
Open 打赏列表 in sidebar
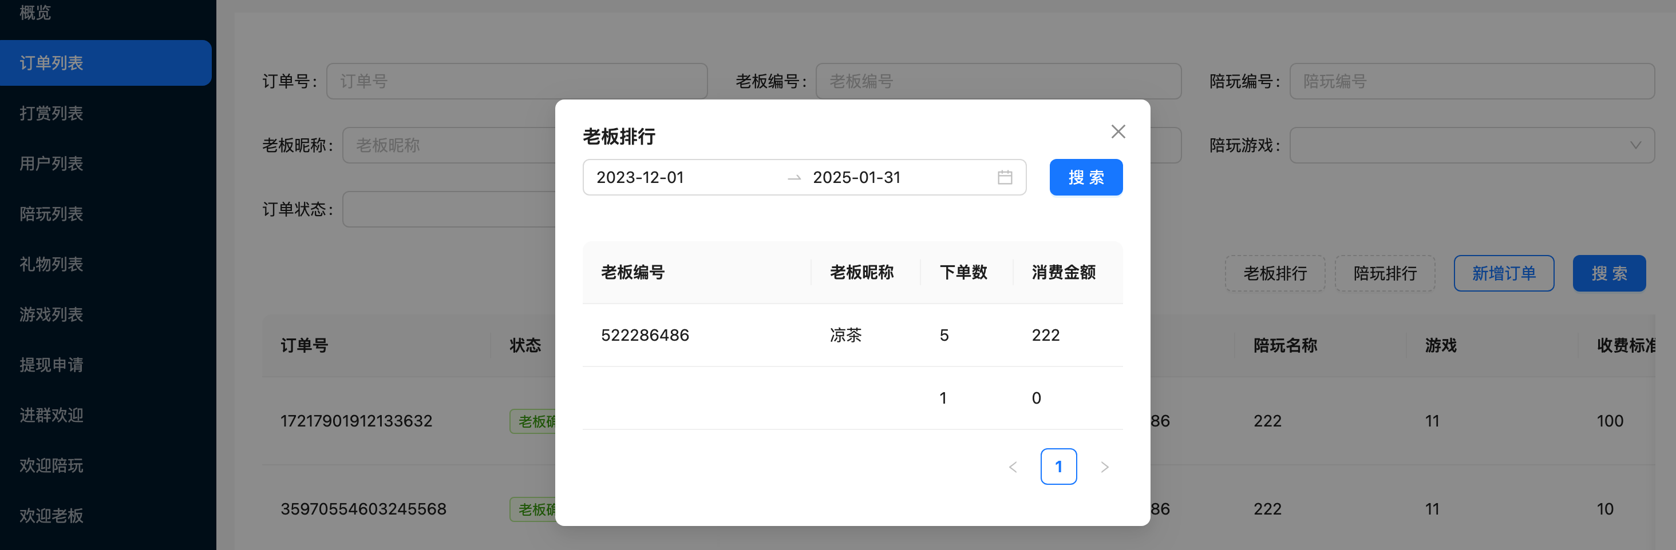pos(52,113)
